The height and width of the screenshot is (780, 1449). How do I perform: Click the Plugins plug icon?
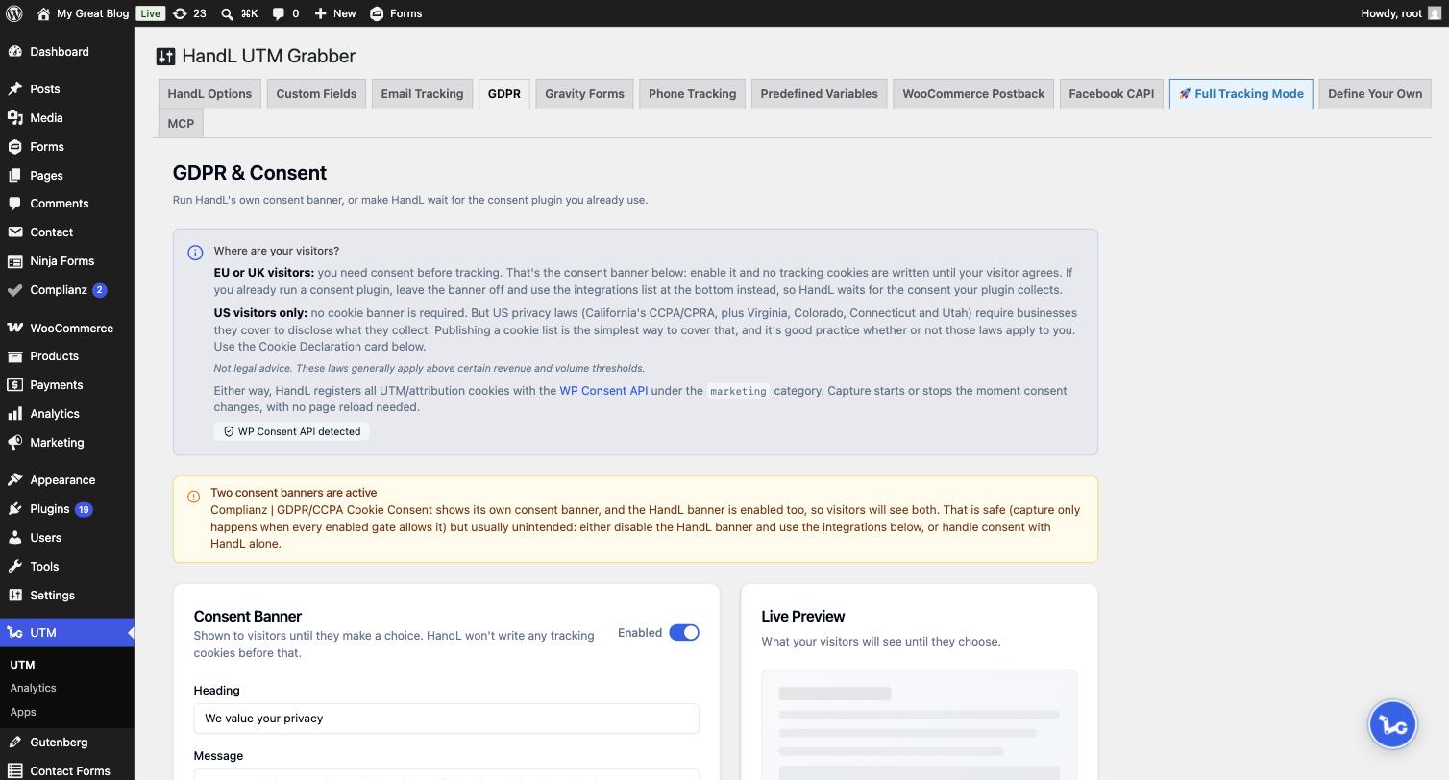[x=14, y=509]
